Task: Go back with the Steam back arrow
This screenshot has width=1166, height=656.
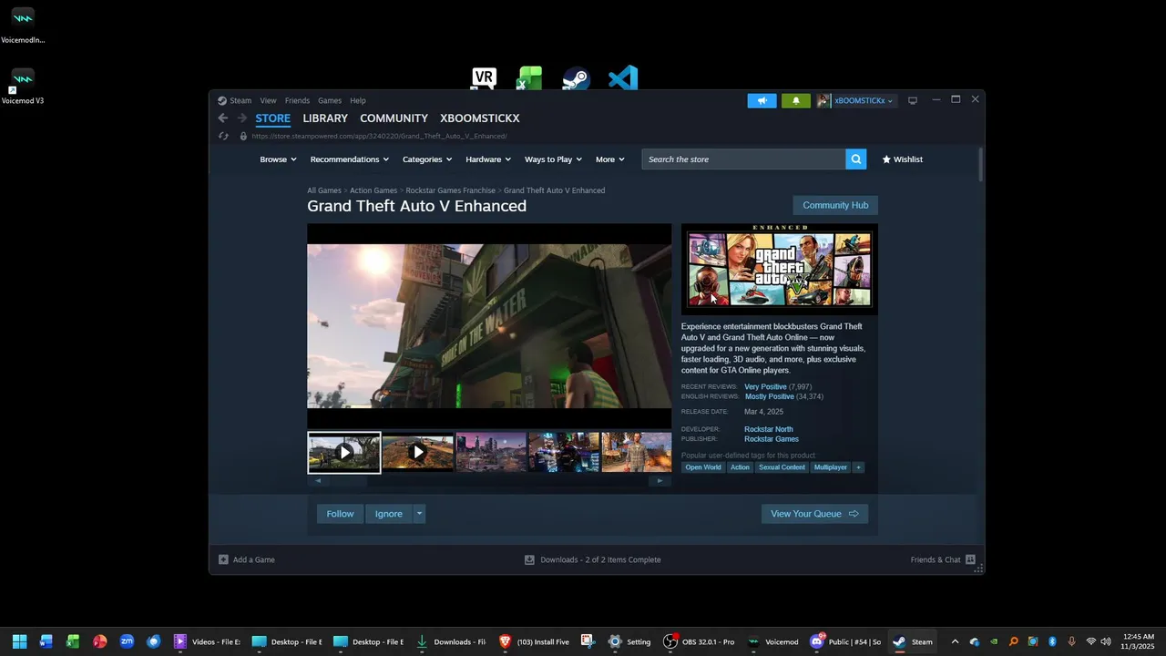Action: pos(223,118)
